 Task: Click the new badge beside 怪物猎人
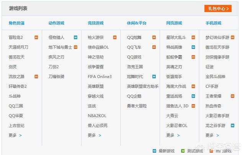pyautogui.click(x=75, y=37)
